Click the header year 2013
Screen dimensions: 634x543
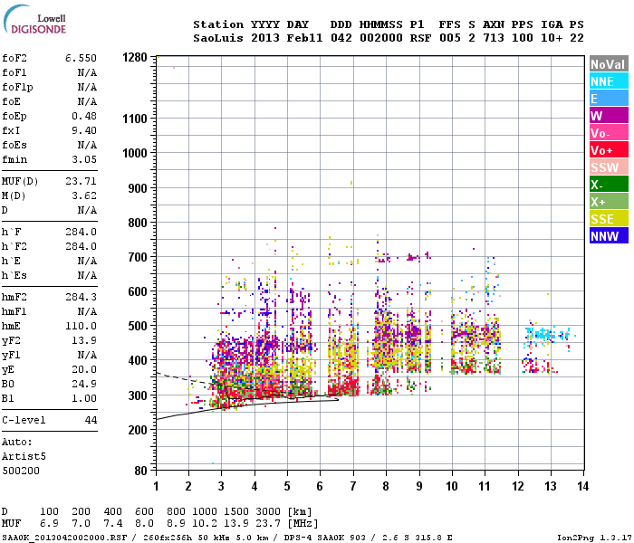(265, 38)
